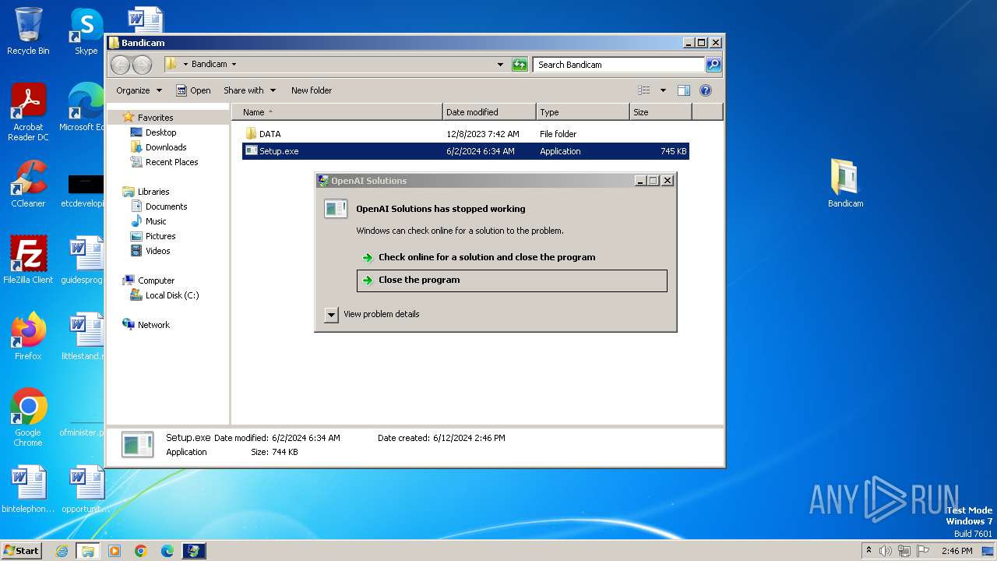This screenshot has height=561, width=997.
Task: Open Documents library
Action: (166, 206)
